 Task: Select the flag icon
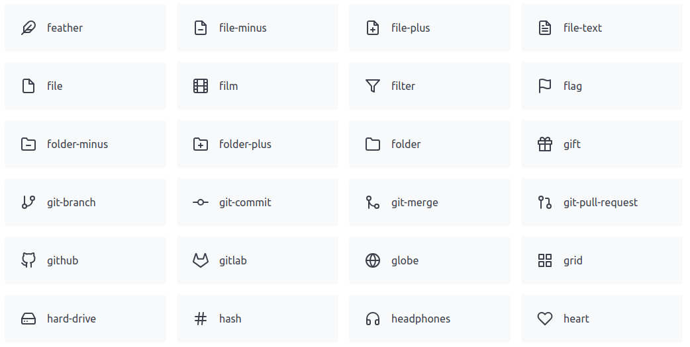(x=545, y=86)
